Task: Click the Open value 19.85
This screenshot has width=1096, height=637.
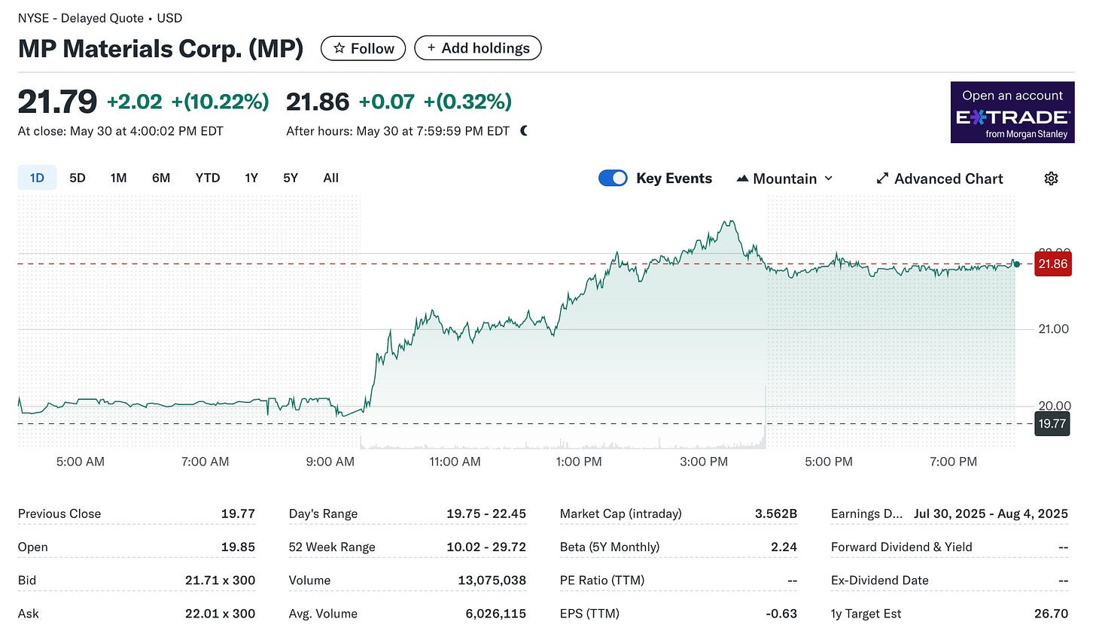Action: point(238,547)
